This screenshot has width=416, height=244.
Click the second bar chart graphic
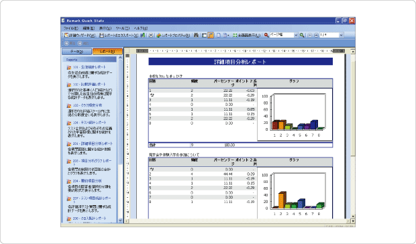[295, 193]
